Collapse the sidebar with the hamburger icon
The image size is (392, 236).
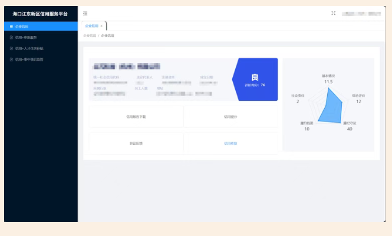coord(85,13)
